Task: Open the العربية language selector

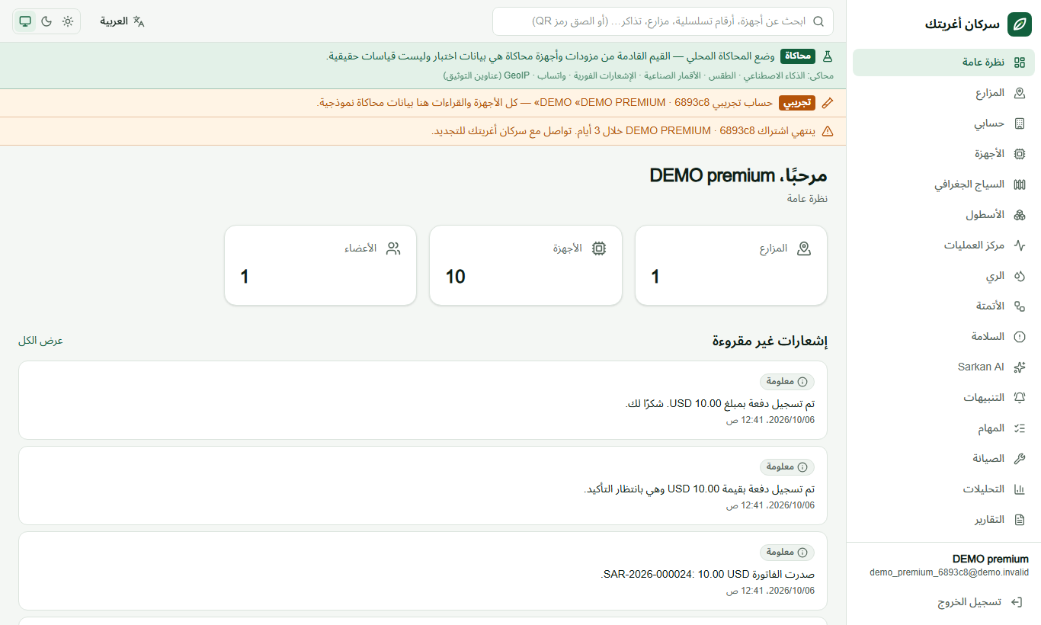Action: (x=122, y=21)
